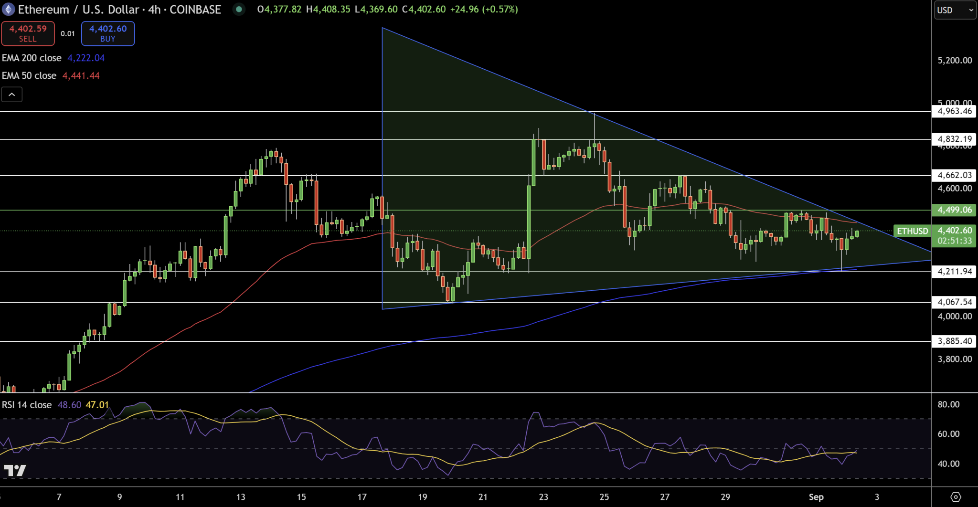This screenshot has width=978, height=507.
Task: Select the RSI 14 close indicator label
Action: [x=26, y=404]
